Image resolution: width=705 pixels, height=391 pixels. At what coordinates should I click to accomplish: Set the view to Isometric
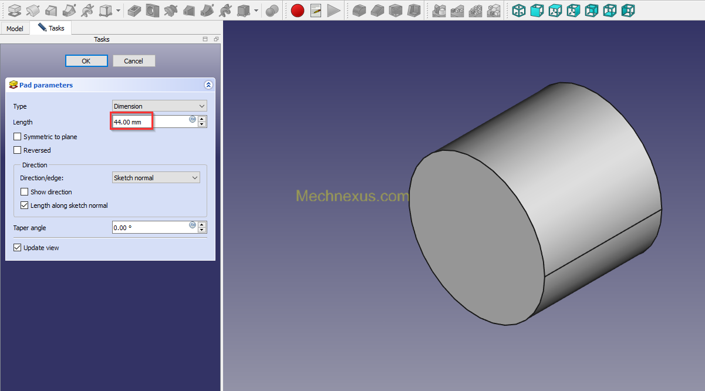[x=518, y=10]
